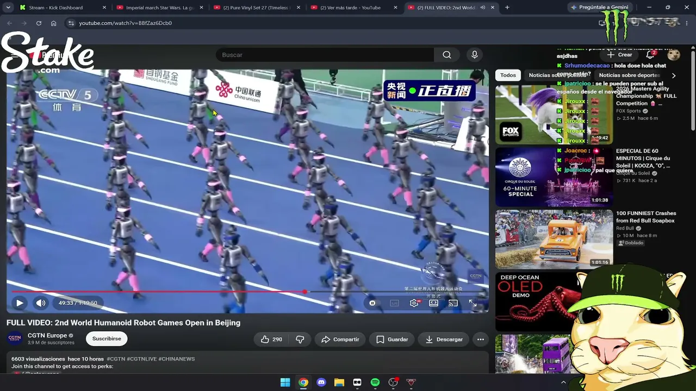Open File Explorer from the taskbar
Screen dimensions: 696x391
tap(339, 382)
